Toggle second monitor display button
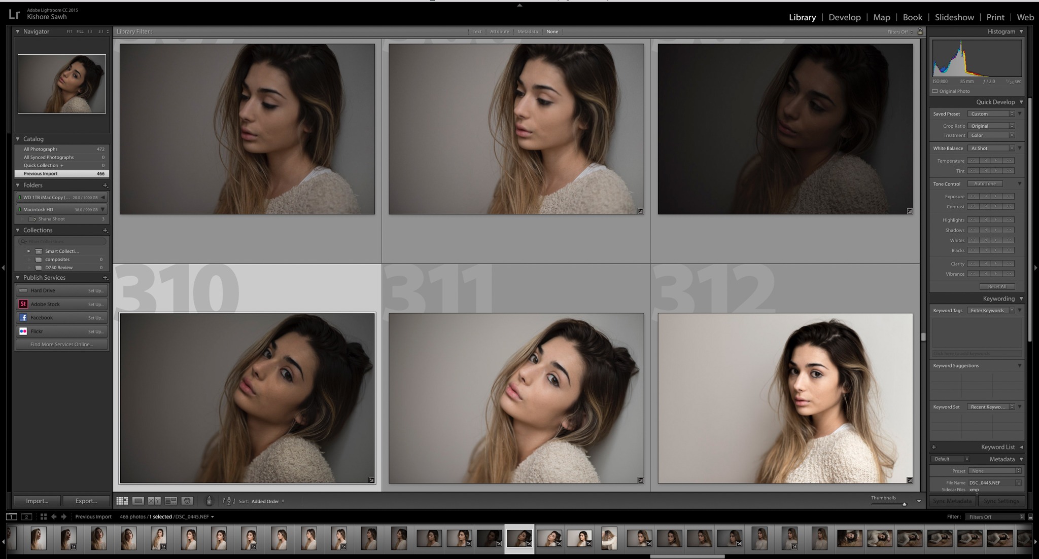Image resolution: width=1039 pixels, height=559 pixels. [26, 516]
